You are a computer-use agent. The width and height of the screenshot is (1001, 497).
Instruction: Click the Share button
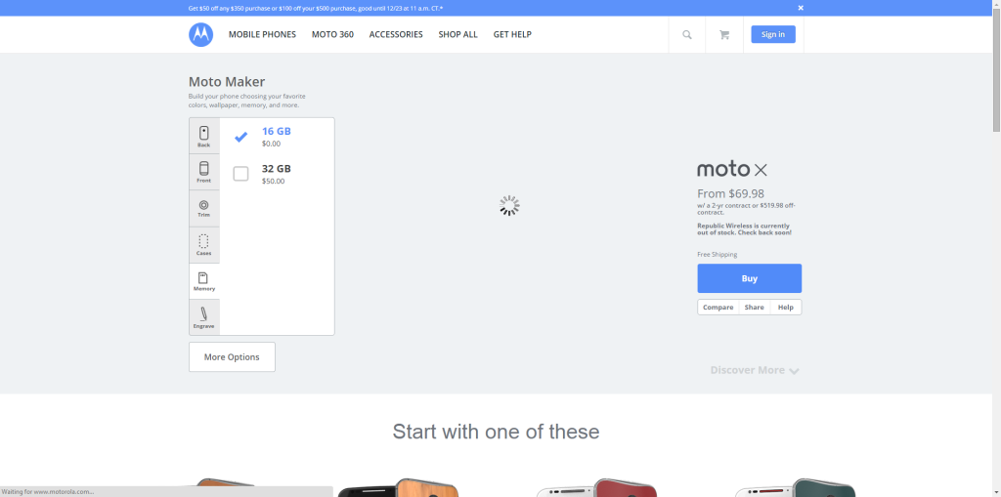754,307
